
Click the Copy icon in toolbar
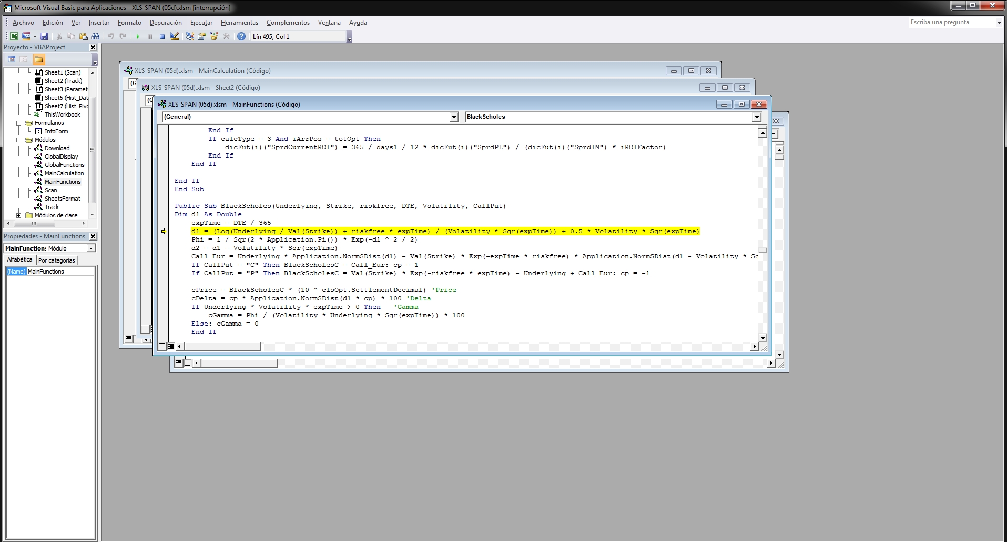[x=71, y=36]
